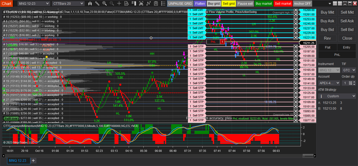Click the blue Flatten button

pyautogui.click(x=200, y=4)
